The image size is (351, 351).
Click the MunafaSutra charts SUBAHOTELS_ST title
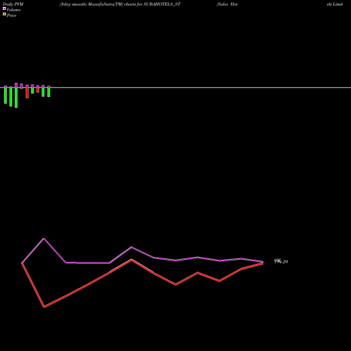click(120, 4)
